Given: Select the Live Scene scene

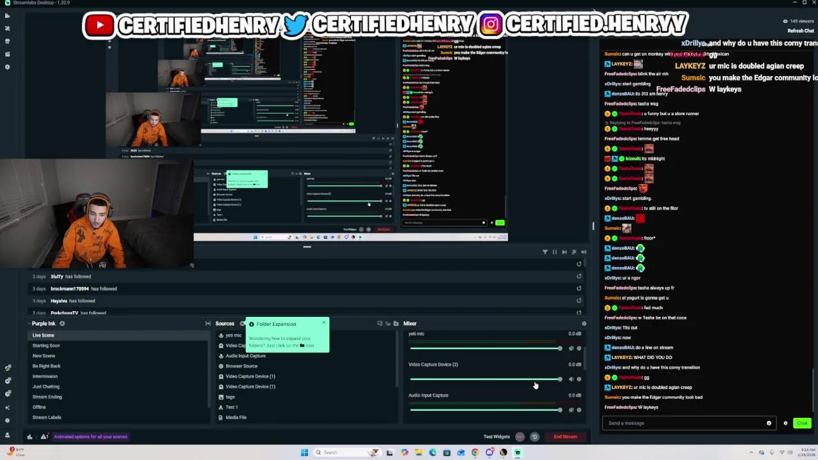Looking at the screenshot, I should pos(119,335).
